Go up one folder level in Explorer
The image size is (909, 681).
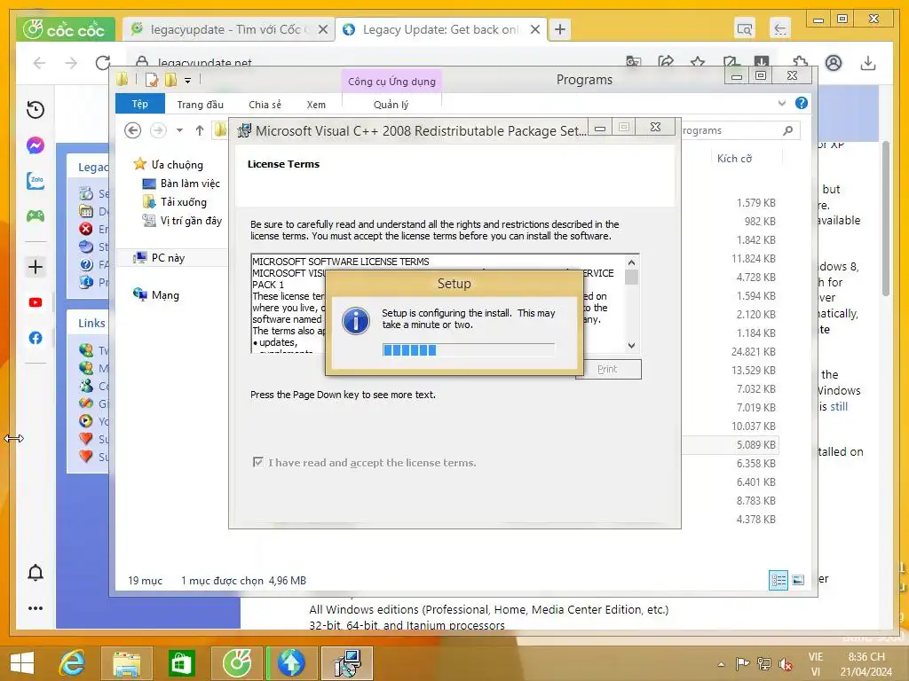tap(200, 130)
